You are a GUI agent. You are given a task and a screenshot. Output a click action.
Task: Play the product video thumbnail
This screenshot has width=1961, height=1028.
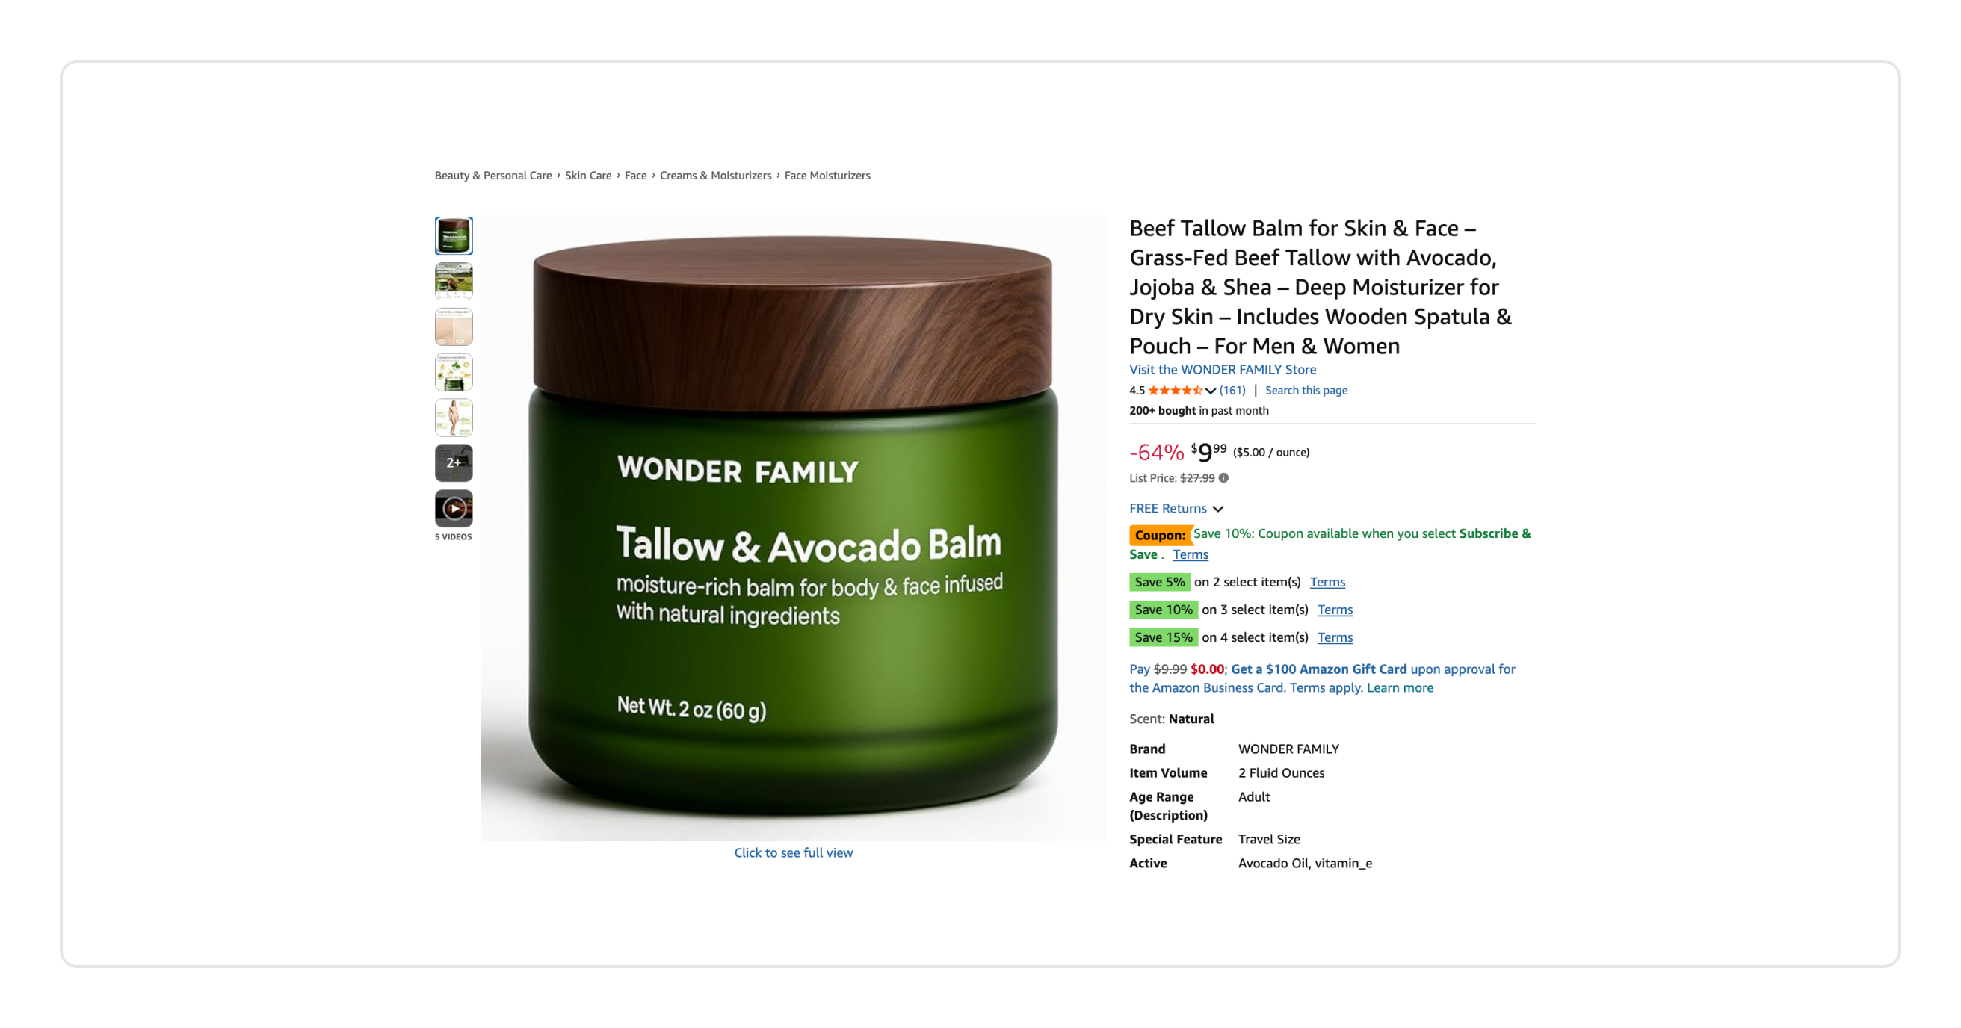454,507
